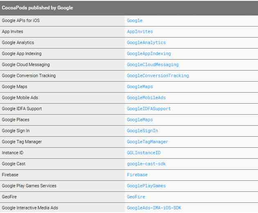Select the 'Google Places' cell text

(x=16, y=120)
